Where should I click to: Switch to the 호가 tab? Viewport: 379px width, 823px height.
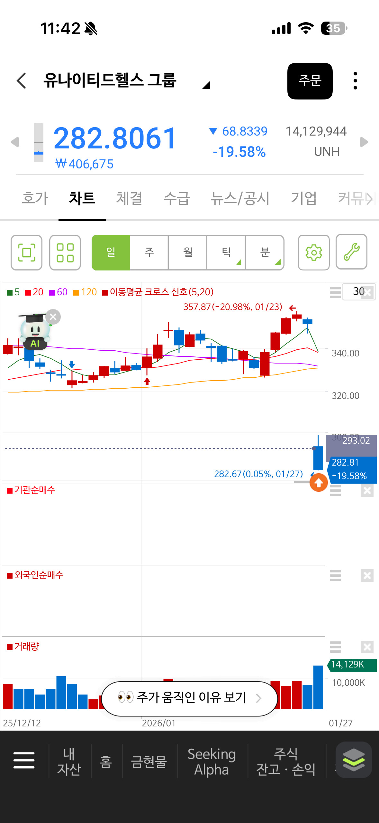[35, 198]
